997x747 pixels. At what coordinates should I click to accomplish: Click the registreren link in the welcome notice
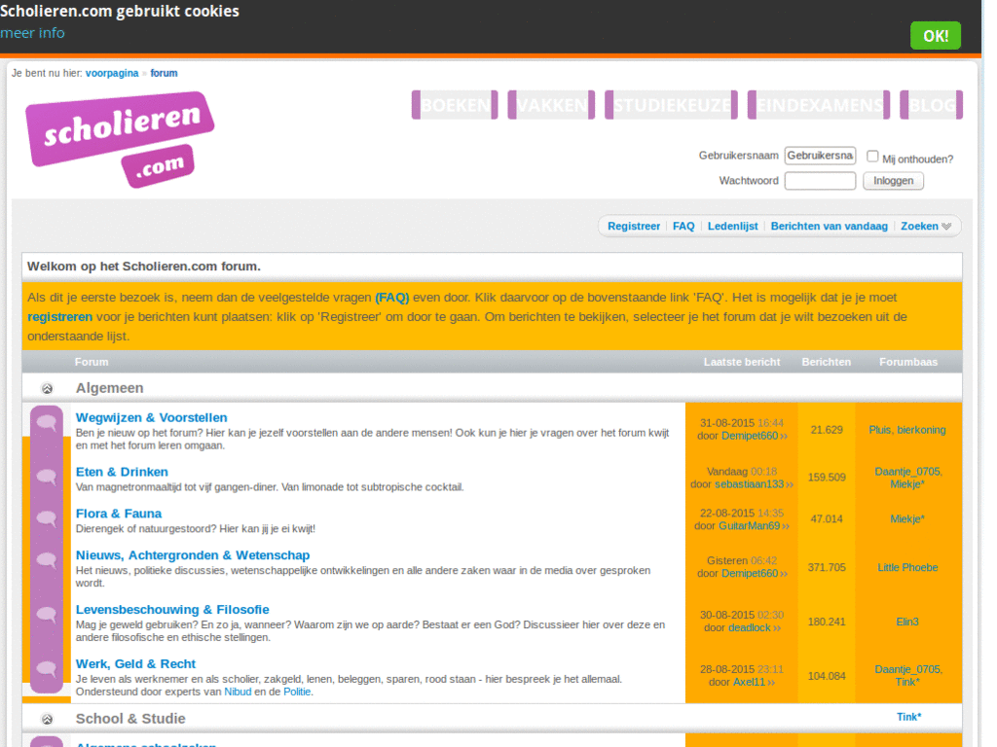tap(59, 317)
